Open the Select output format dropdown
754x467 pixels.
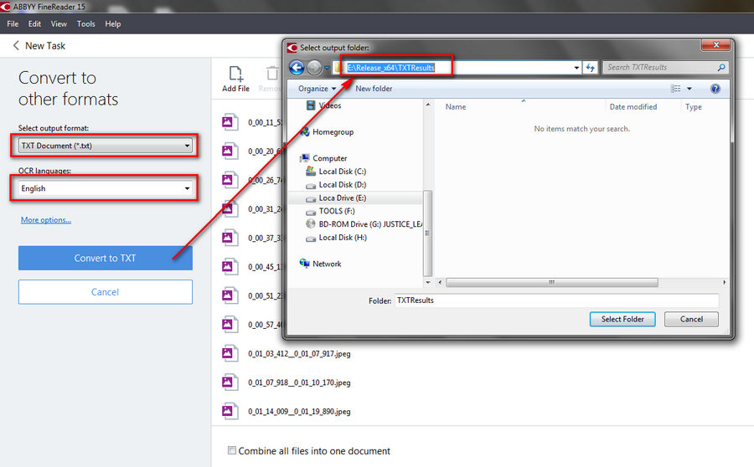pyautogui.click(x=106, y=146)
